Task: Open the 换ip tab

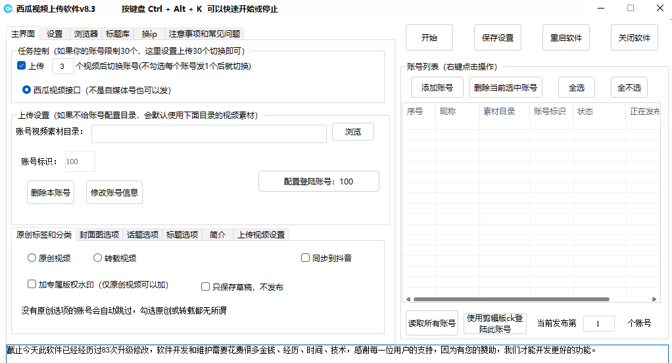Action: 149,34
